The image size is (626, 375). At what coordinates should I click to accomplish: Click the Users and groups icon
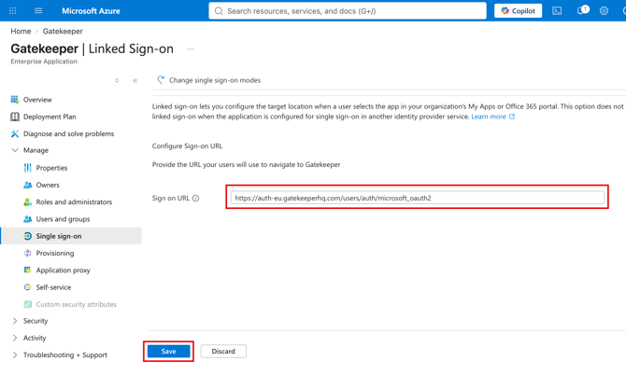click(27, 219)
